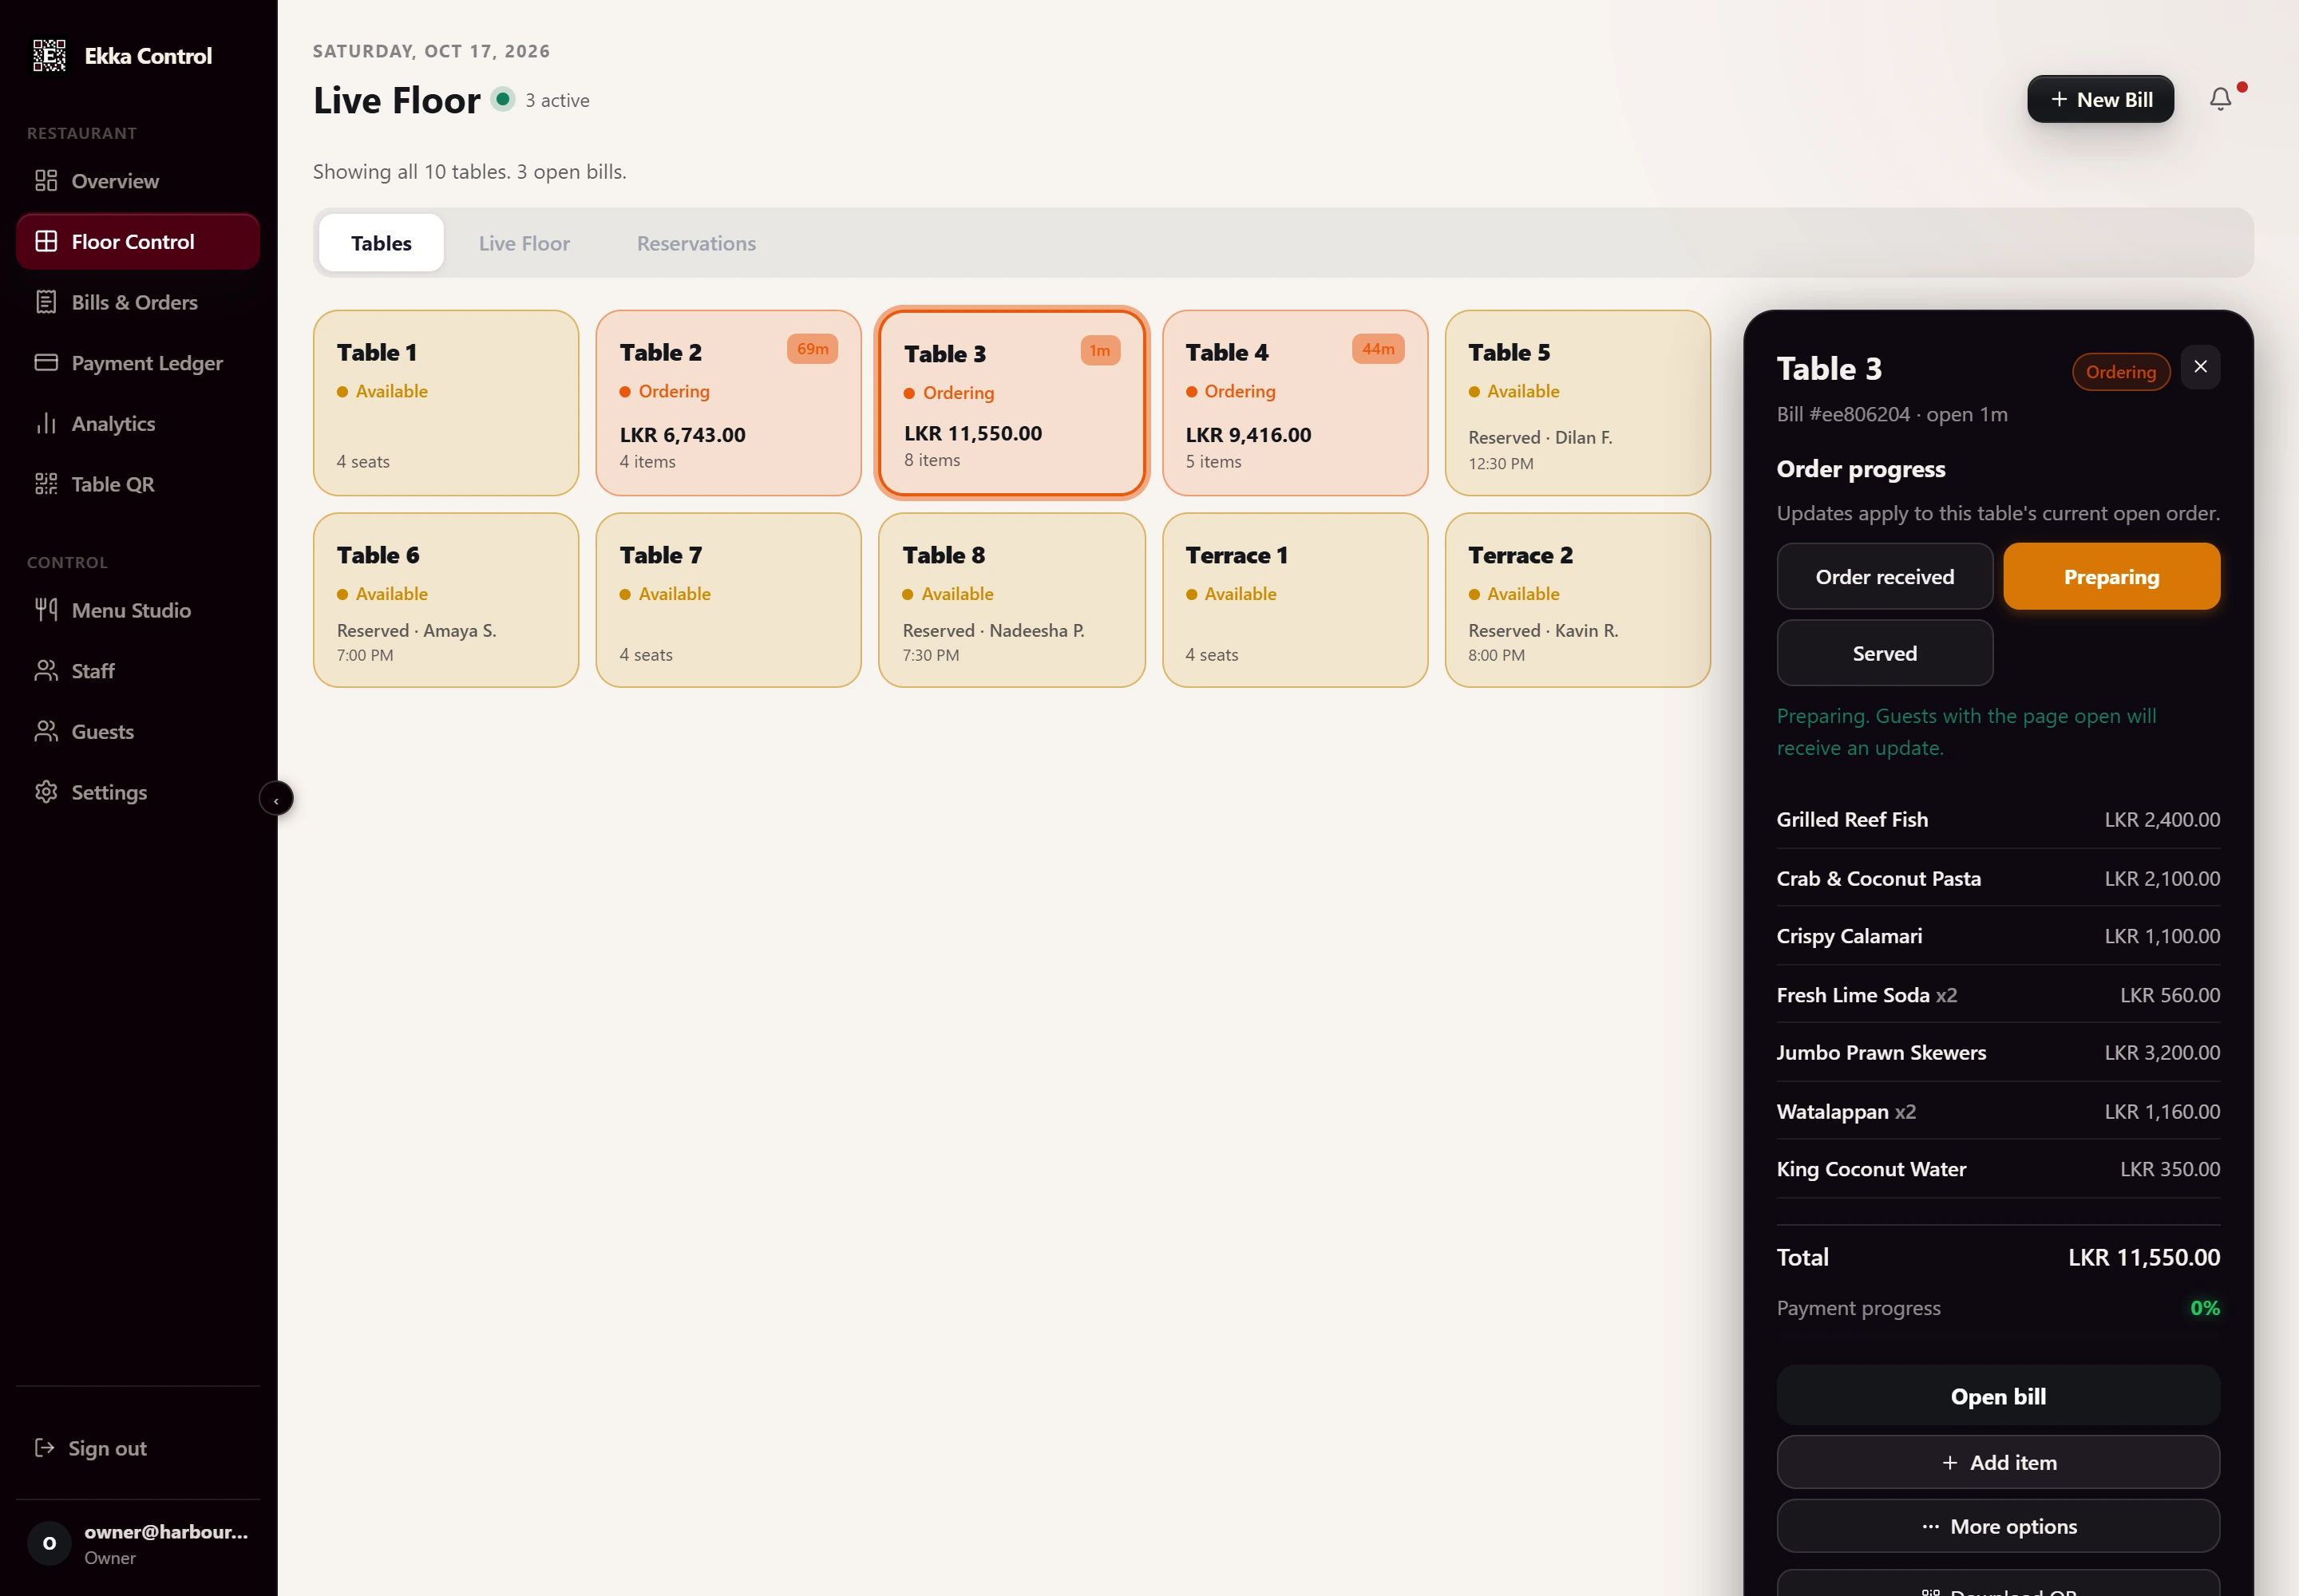The image size is (2299, 1596).
Task: Switch to the Live Floor tab
Action: pyautogui.click(x=524, y=243)
